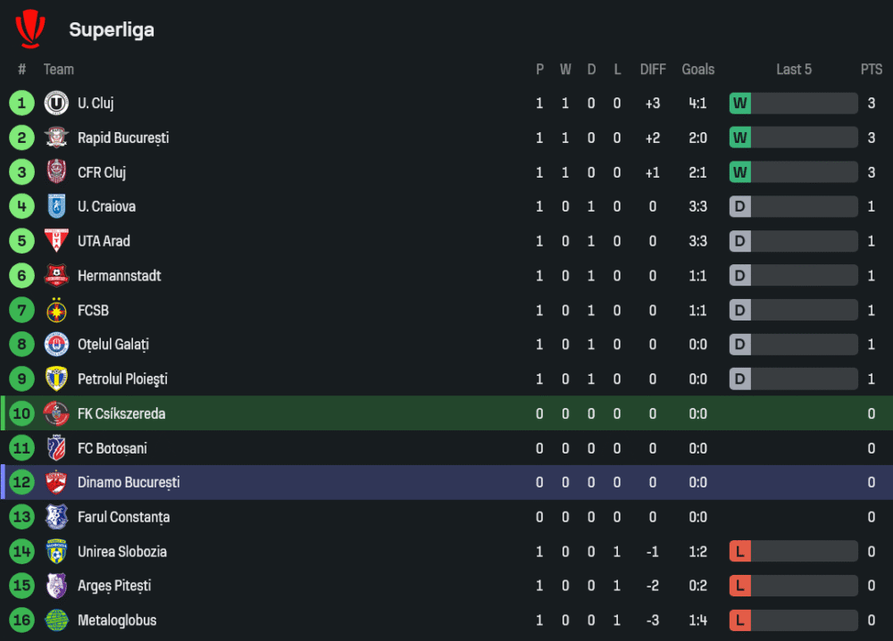Open the FK Csíkszereda team link

[x=121, y=414]
